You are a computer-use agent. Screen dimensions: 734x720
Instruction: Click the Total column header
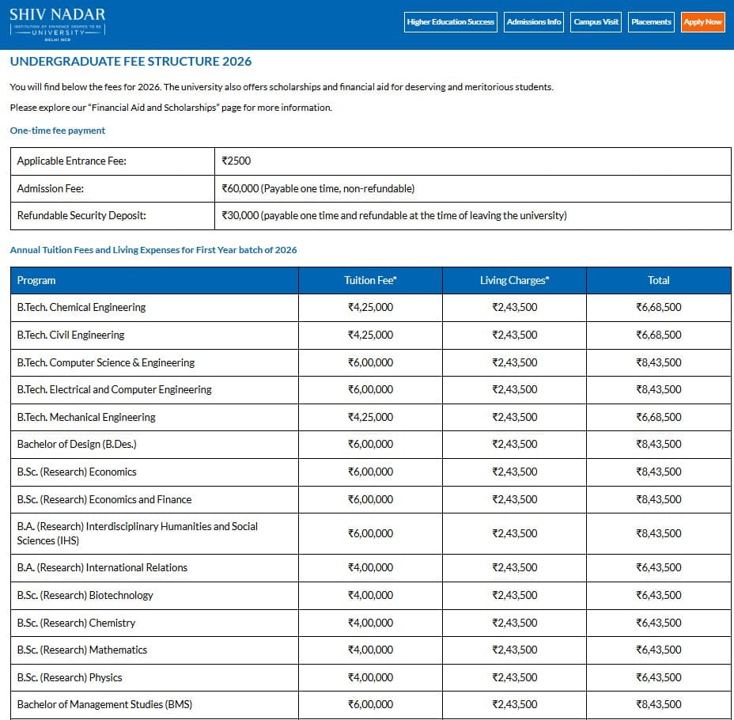658,280
